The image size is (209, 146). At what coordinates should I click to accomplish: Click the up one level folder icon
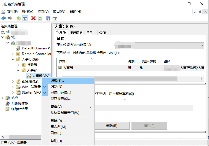[19, 18]
